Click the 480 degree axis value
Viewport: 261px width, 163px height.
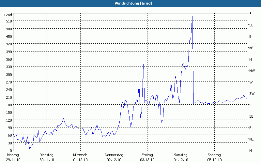[9, 29]
